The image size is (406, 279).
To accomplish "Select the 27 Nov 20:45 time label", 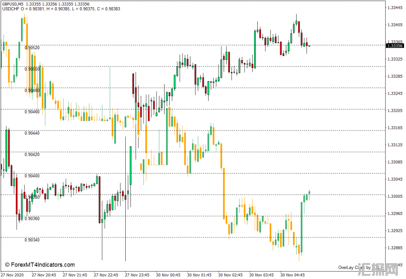I will (x=44, y=274).
